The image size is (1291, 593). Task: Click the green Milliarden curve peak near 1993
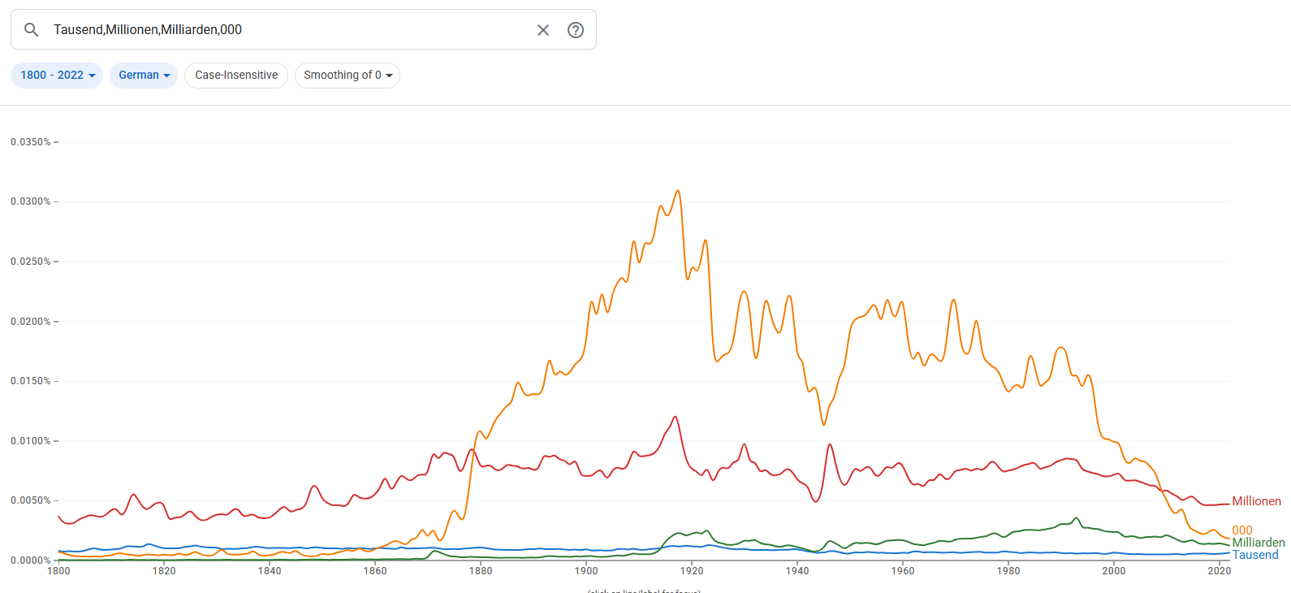(1077, 518)
